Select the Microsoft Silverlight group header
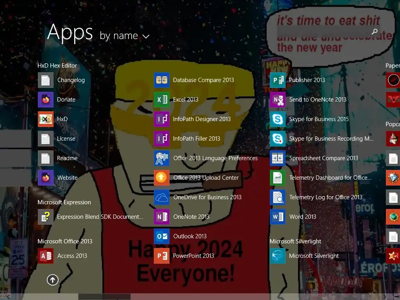This screenshot has width=400, height=300. 295,241
